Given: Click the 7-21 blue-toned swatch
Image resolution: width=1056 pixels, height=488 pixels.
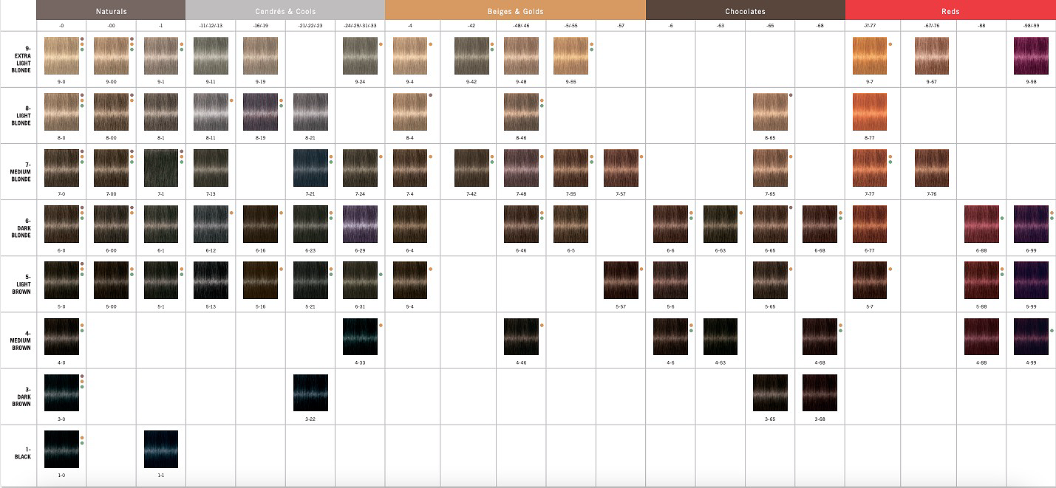Looking at the screenshot, I should coord(310,168).
